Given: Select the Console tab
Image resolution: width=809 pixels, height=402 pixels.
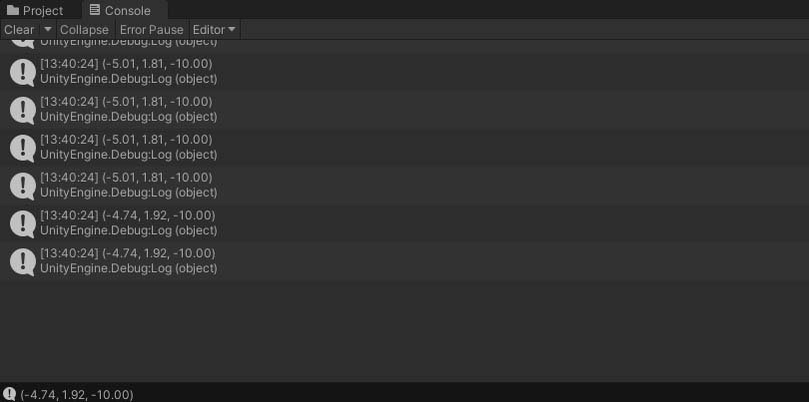Looking at the screenshot, I should click(x=119, y=10).
